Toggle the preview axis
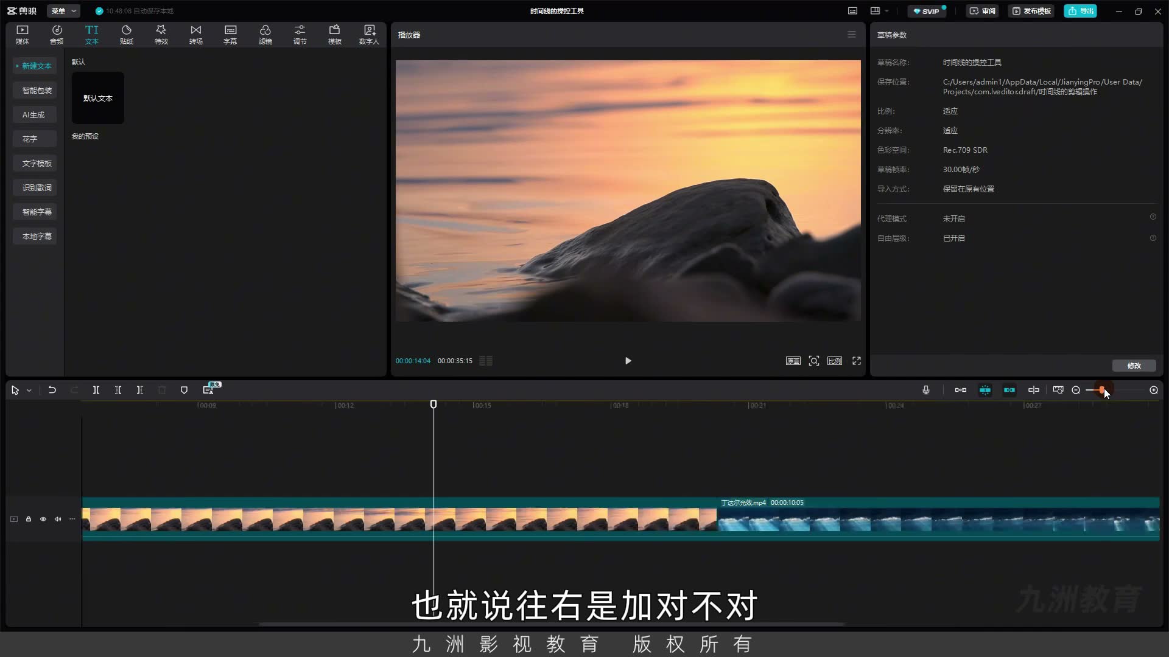The height and width of the screenshot is (657, 1169). (1034, 390)
